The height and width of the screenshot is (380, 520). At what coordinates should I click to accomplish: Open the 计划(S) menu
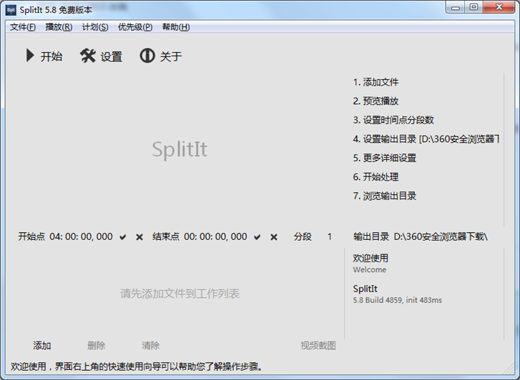click(95, 27)
